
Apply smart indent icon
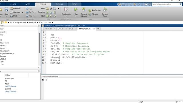click(47, 16)
